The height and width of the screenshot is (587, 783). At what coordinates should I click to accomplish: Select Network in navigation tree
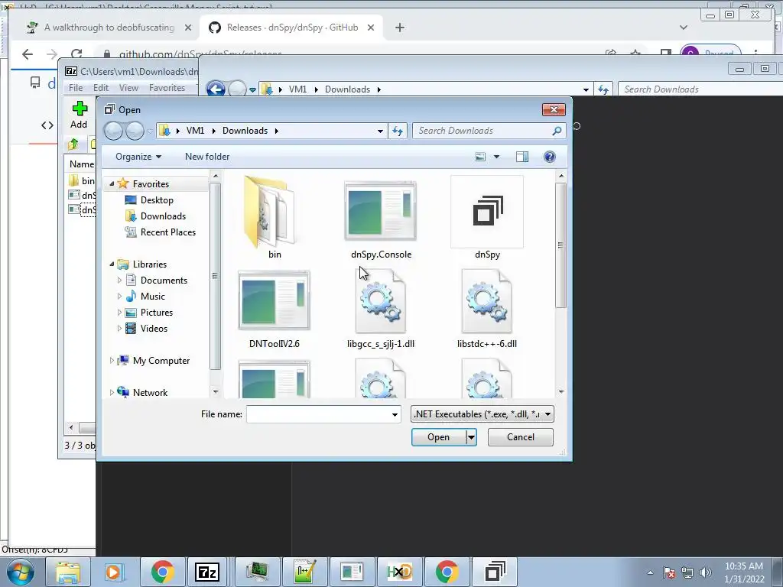click(x=150, y=393)
